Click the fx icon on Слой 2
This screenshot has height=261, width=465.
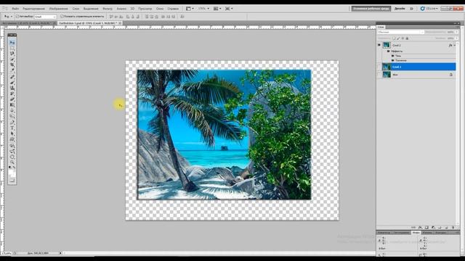point(450,45)
